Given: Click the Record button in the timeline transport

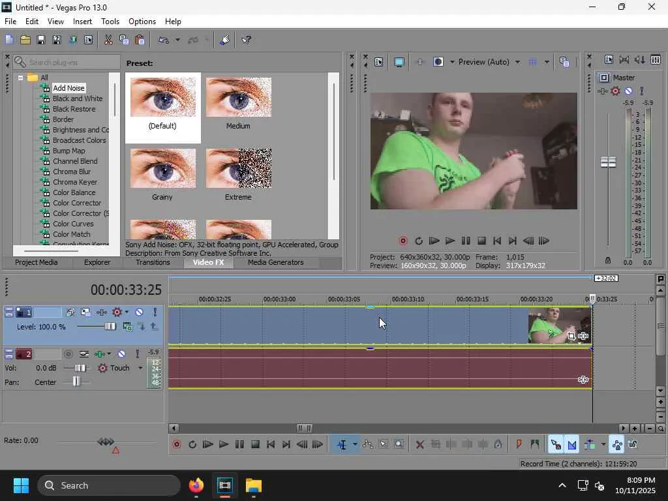Looking at the screenshot, I should coord(176,444).
